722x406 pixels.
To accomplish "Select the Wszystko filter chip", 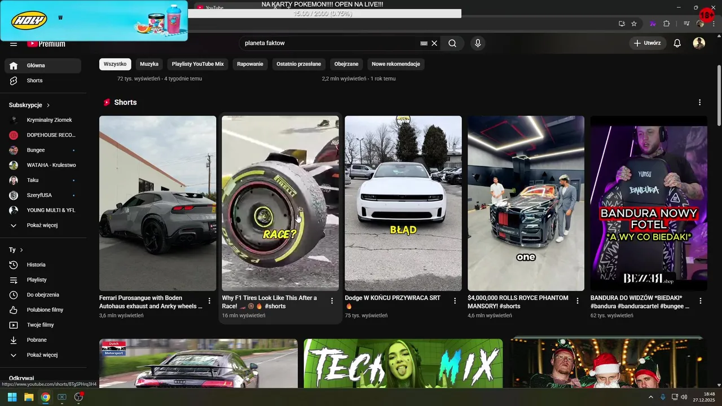I will point(115,64).
